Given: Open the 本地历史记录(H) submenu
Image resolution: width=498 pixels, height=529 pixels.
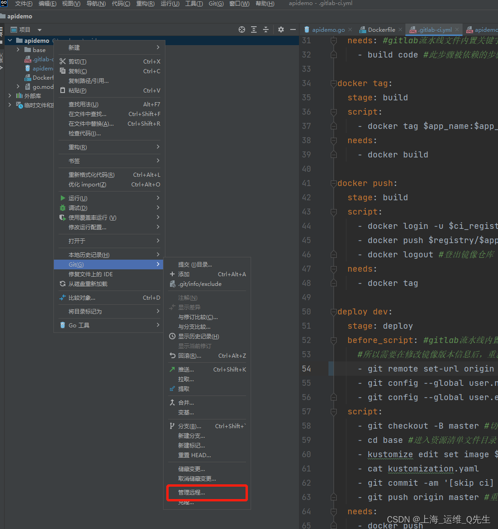Looking at the screenshot, I should coord(109,255).
